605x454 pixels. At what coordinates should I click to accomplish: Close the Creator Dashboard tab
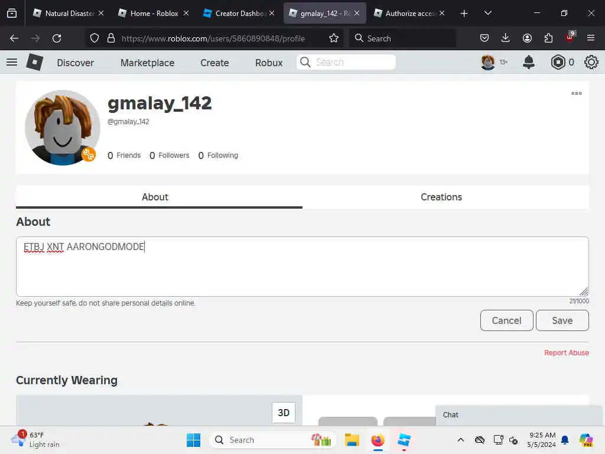click(x=272, y=13)
